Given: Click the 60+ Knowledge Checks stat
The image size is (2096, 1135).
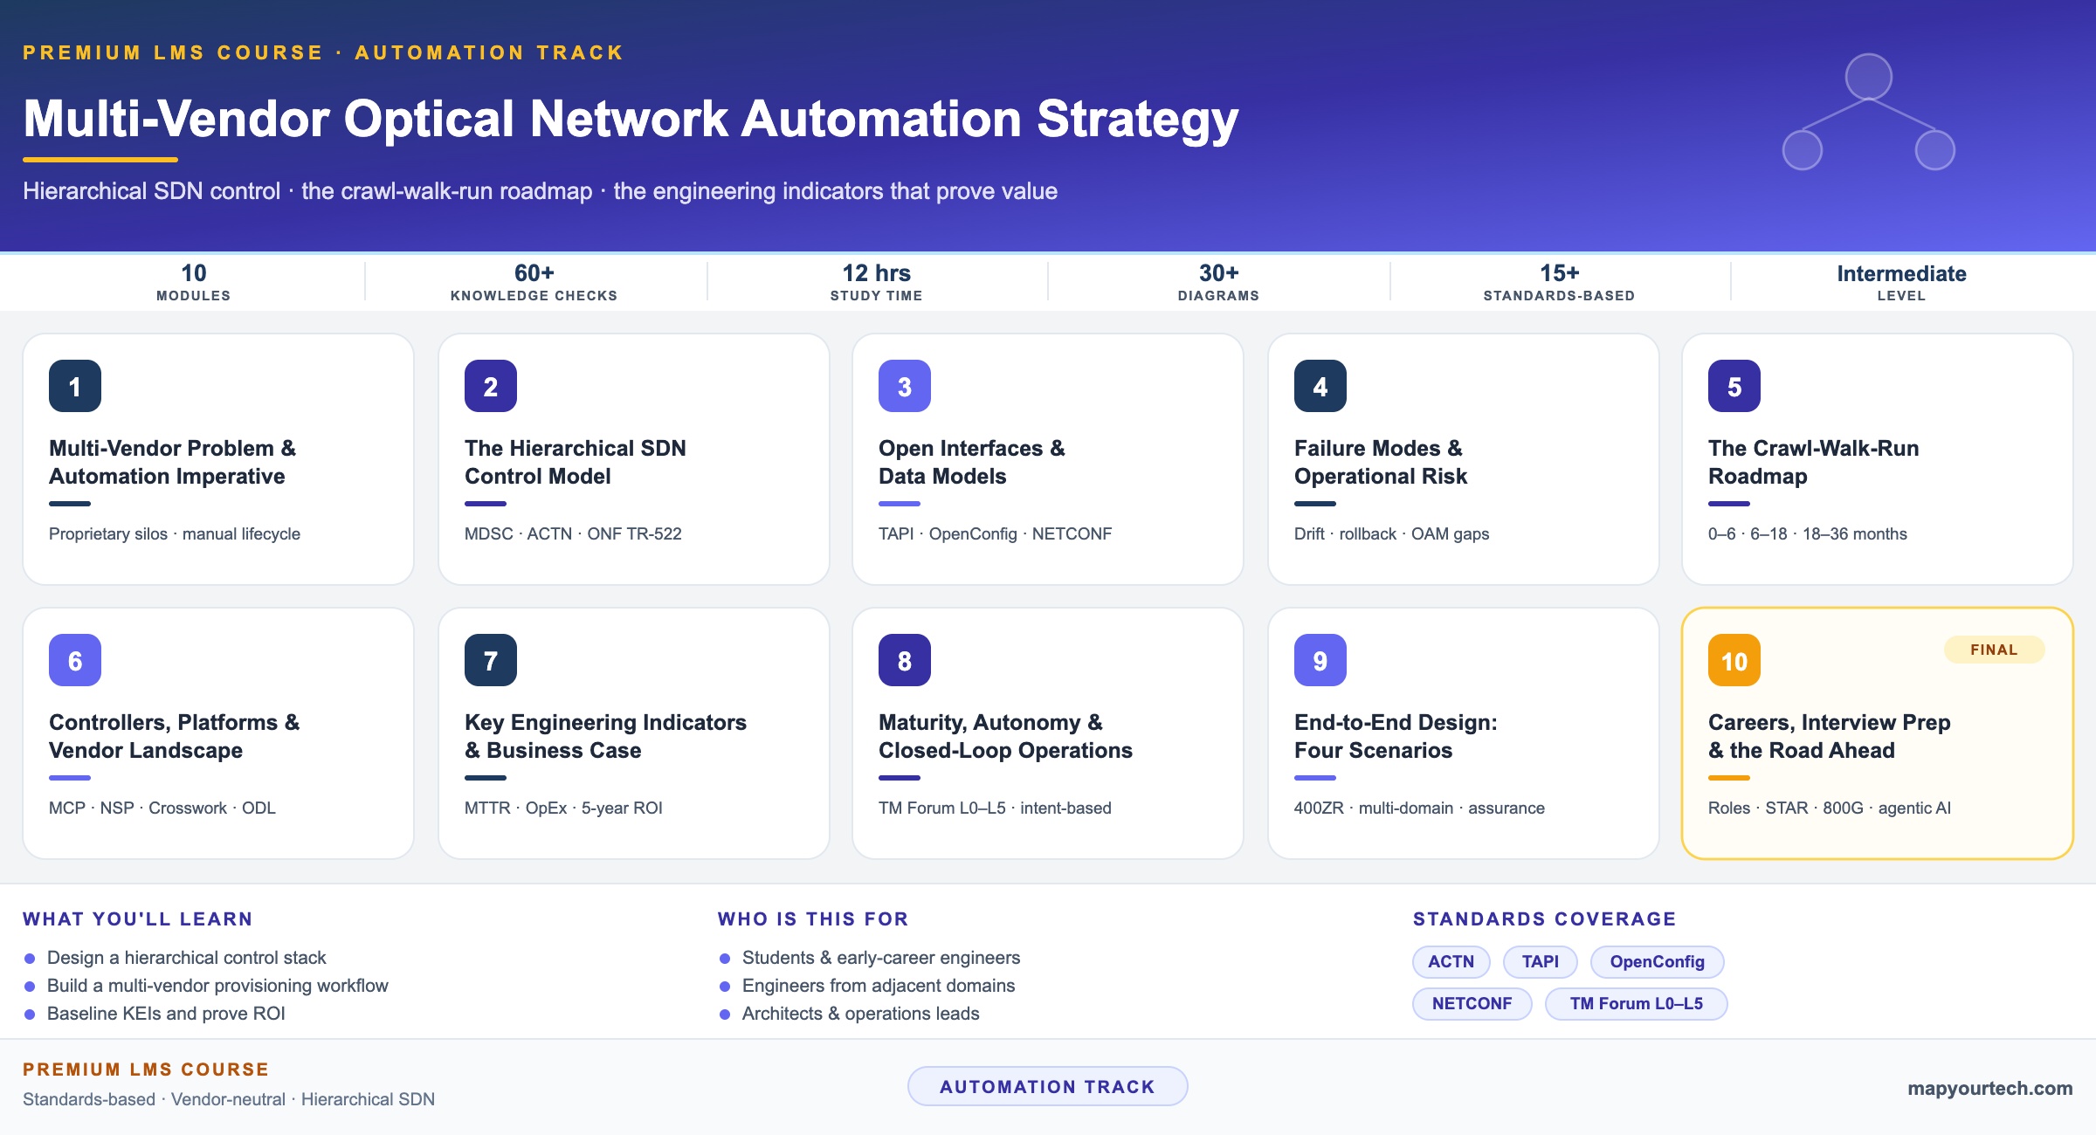Looking at the screenshot, I should click(x=534, y=283).
